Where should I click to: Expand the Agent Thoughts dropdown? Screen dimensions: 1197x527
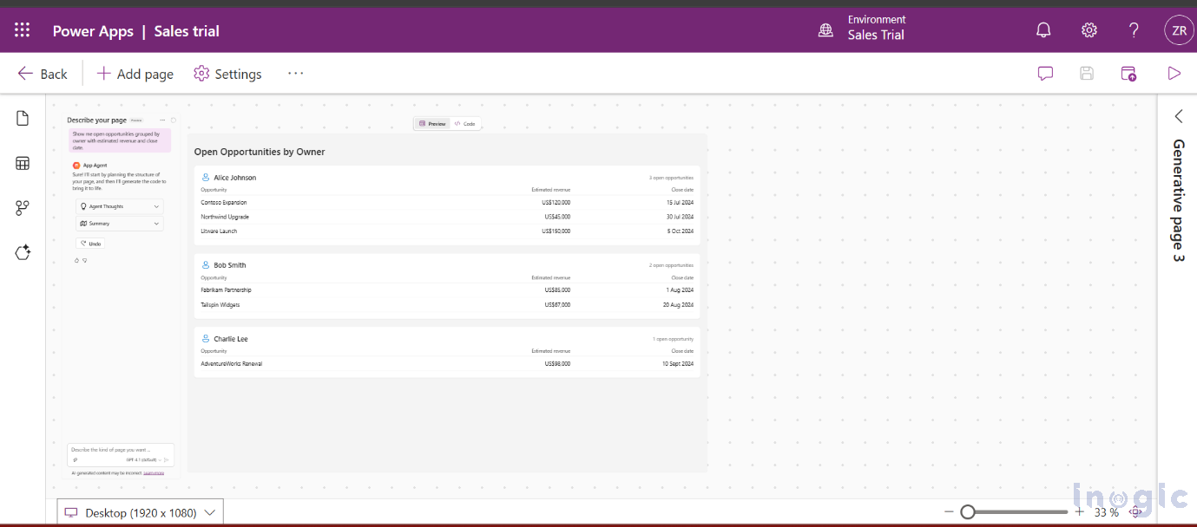pos(119,205)
